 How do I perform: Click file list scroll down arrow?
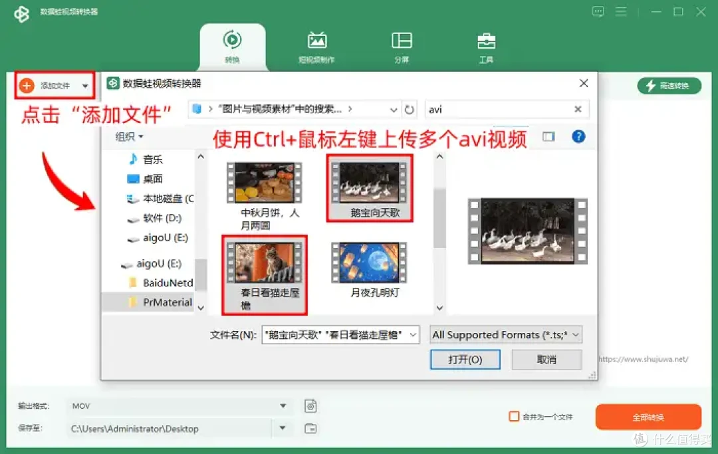click(439, 308)
